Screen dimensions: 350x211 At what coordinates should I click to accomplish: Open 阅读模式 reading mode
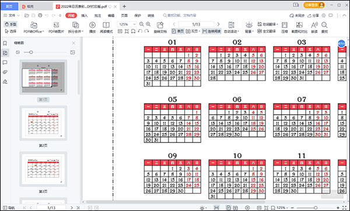coord(106,27)
